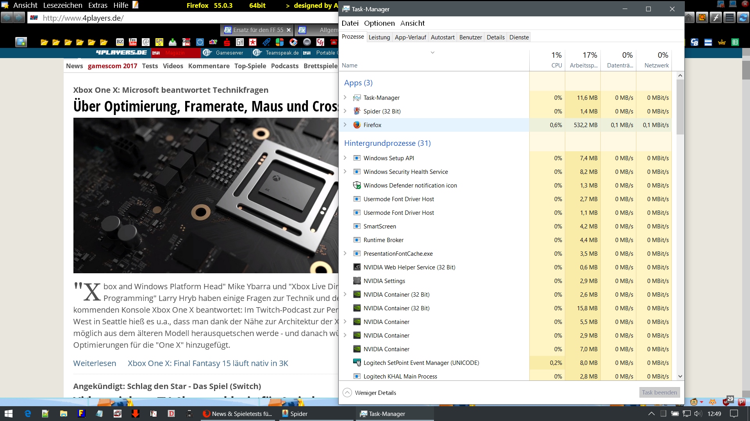Screen dimensions: 750x421
Task: Click the Task beenden button
Action: (659, 393)
